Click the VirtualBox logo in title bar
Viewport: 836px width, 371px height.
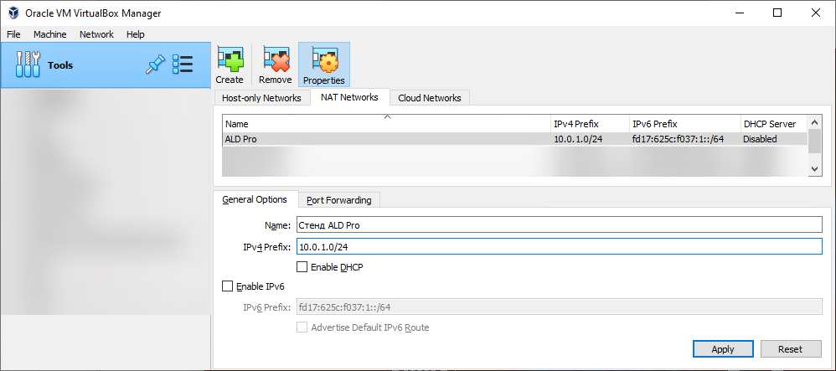14,13
